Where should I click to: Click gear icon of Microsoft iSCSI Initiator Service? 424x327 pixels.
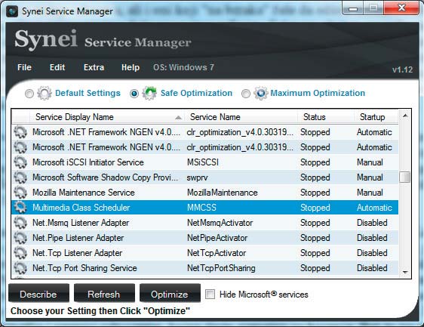point(20,162)
